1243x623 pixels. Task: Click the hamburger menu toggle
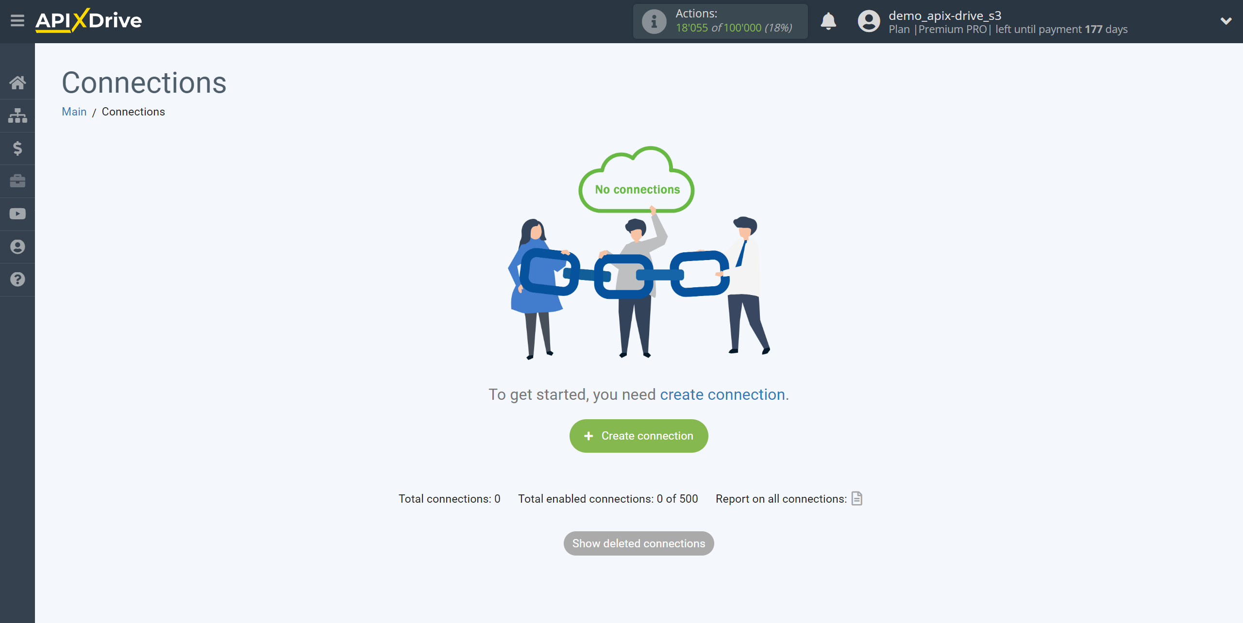[17, 21]
